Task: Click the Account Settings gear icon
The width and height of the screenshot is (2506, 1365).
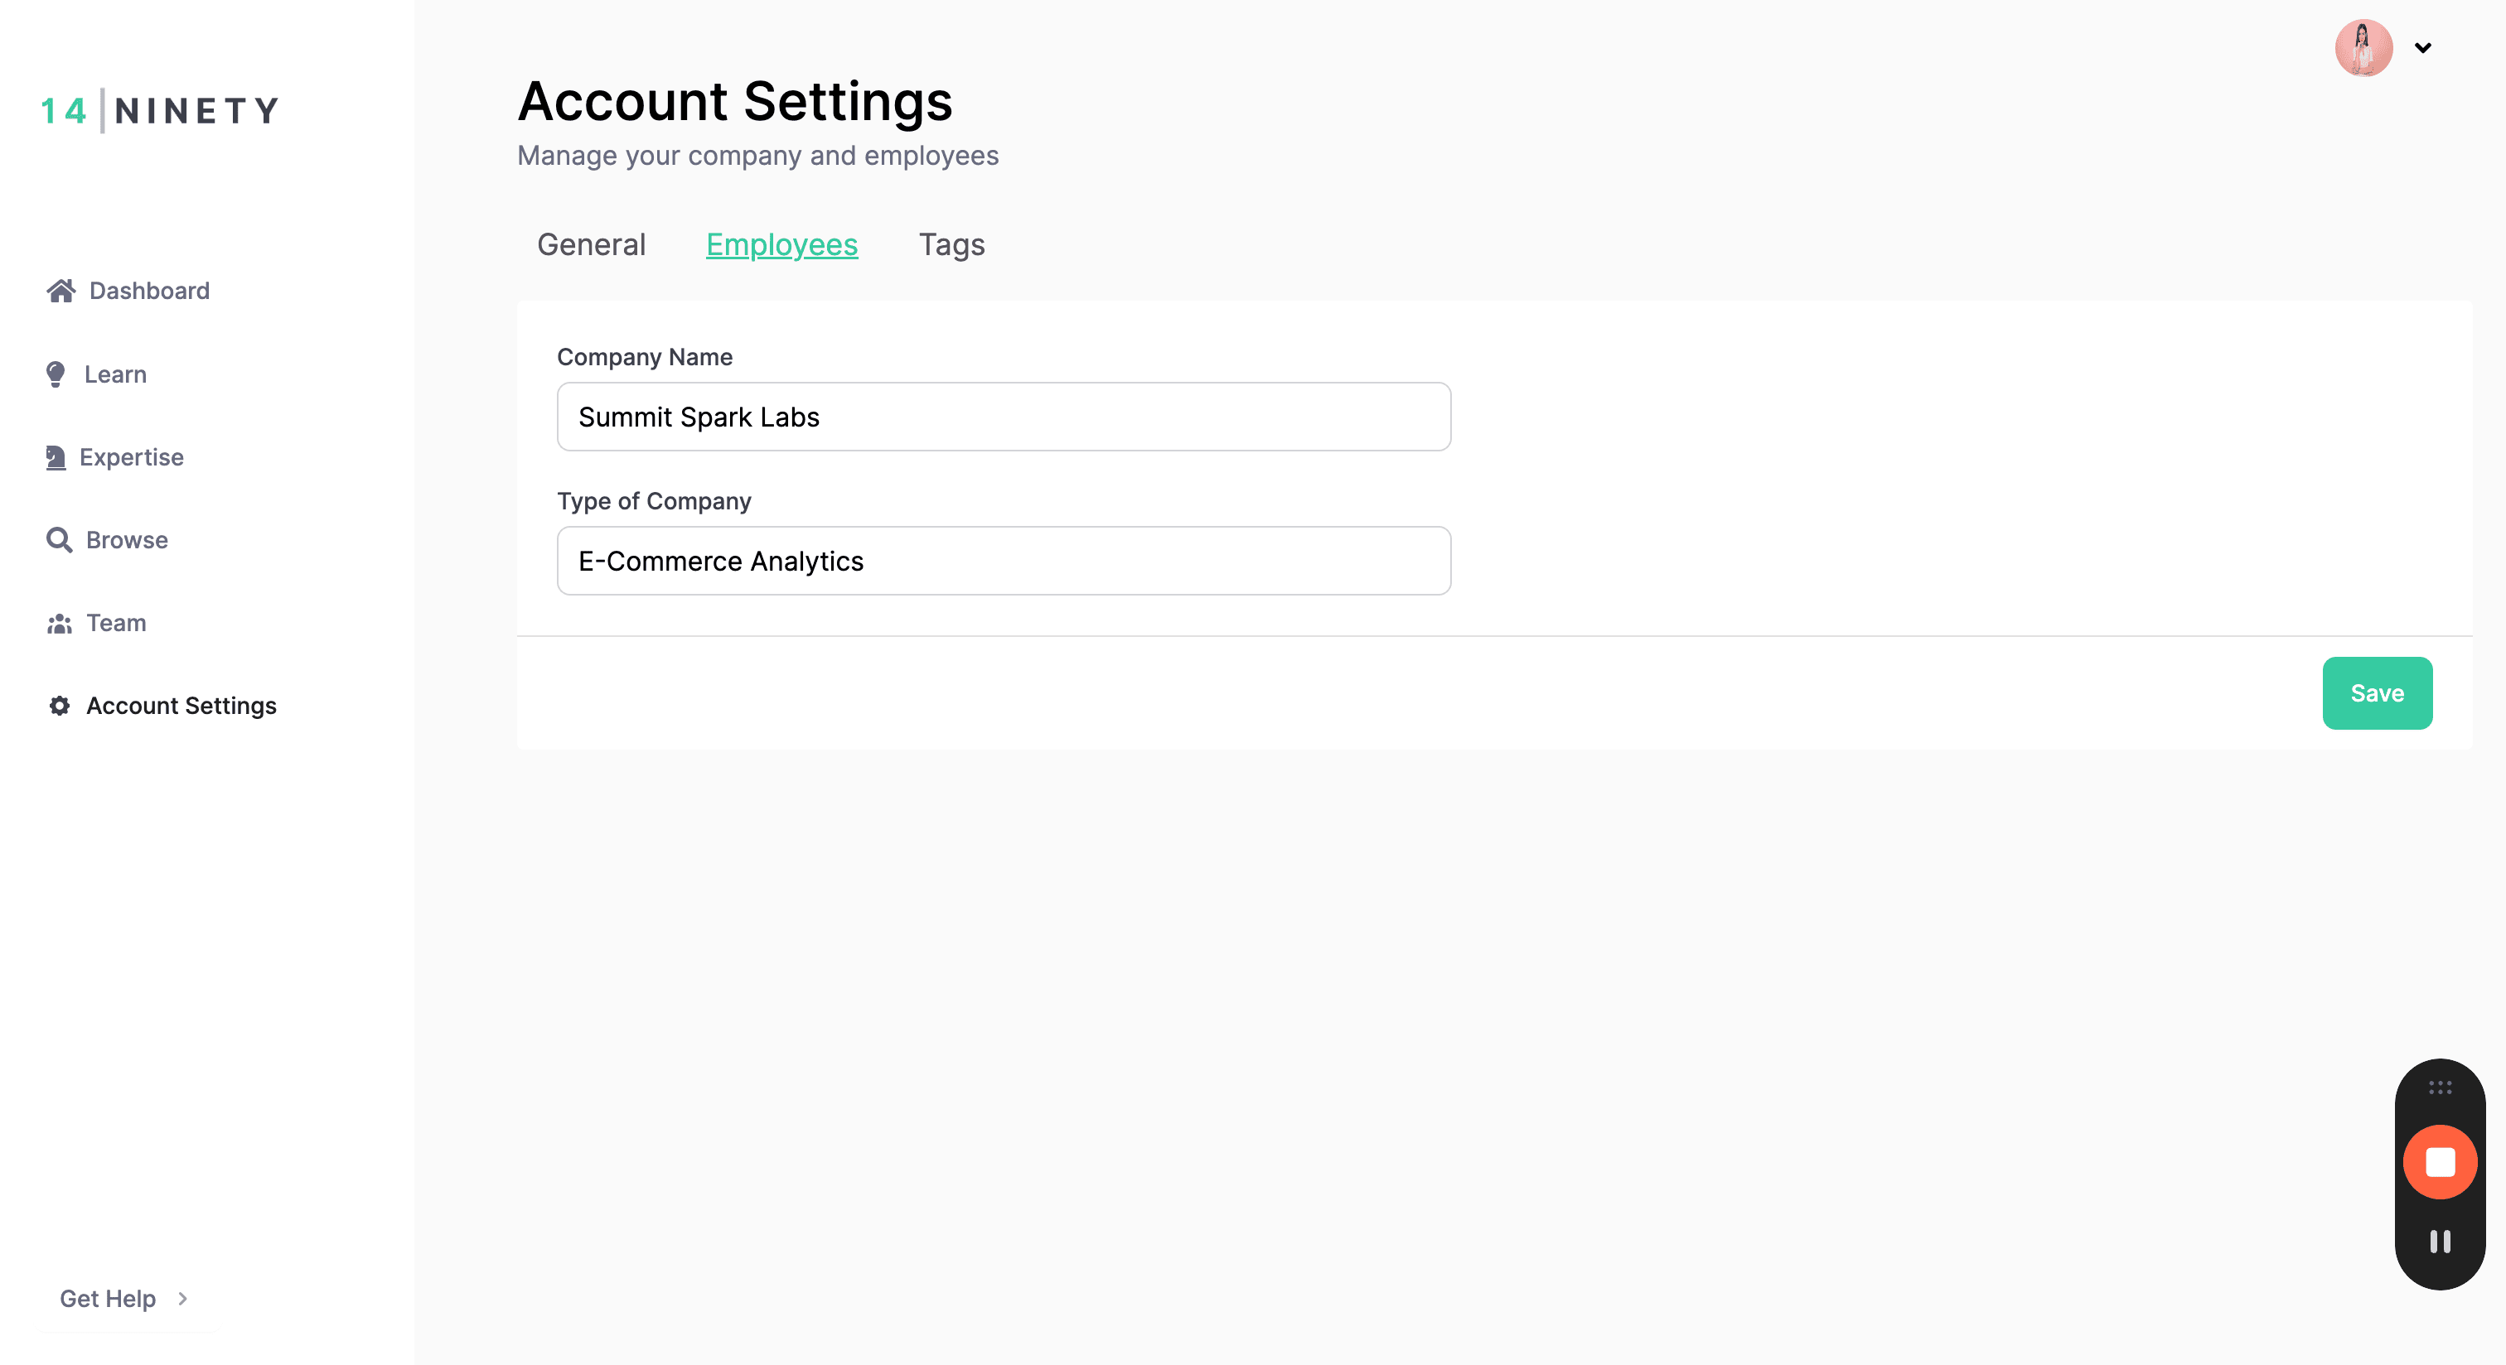Action: (60, 706)
